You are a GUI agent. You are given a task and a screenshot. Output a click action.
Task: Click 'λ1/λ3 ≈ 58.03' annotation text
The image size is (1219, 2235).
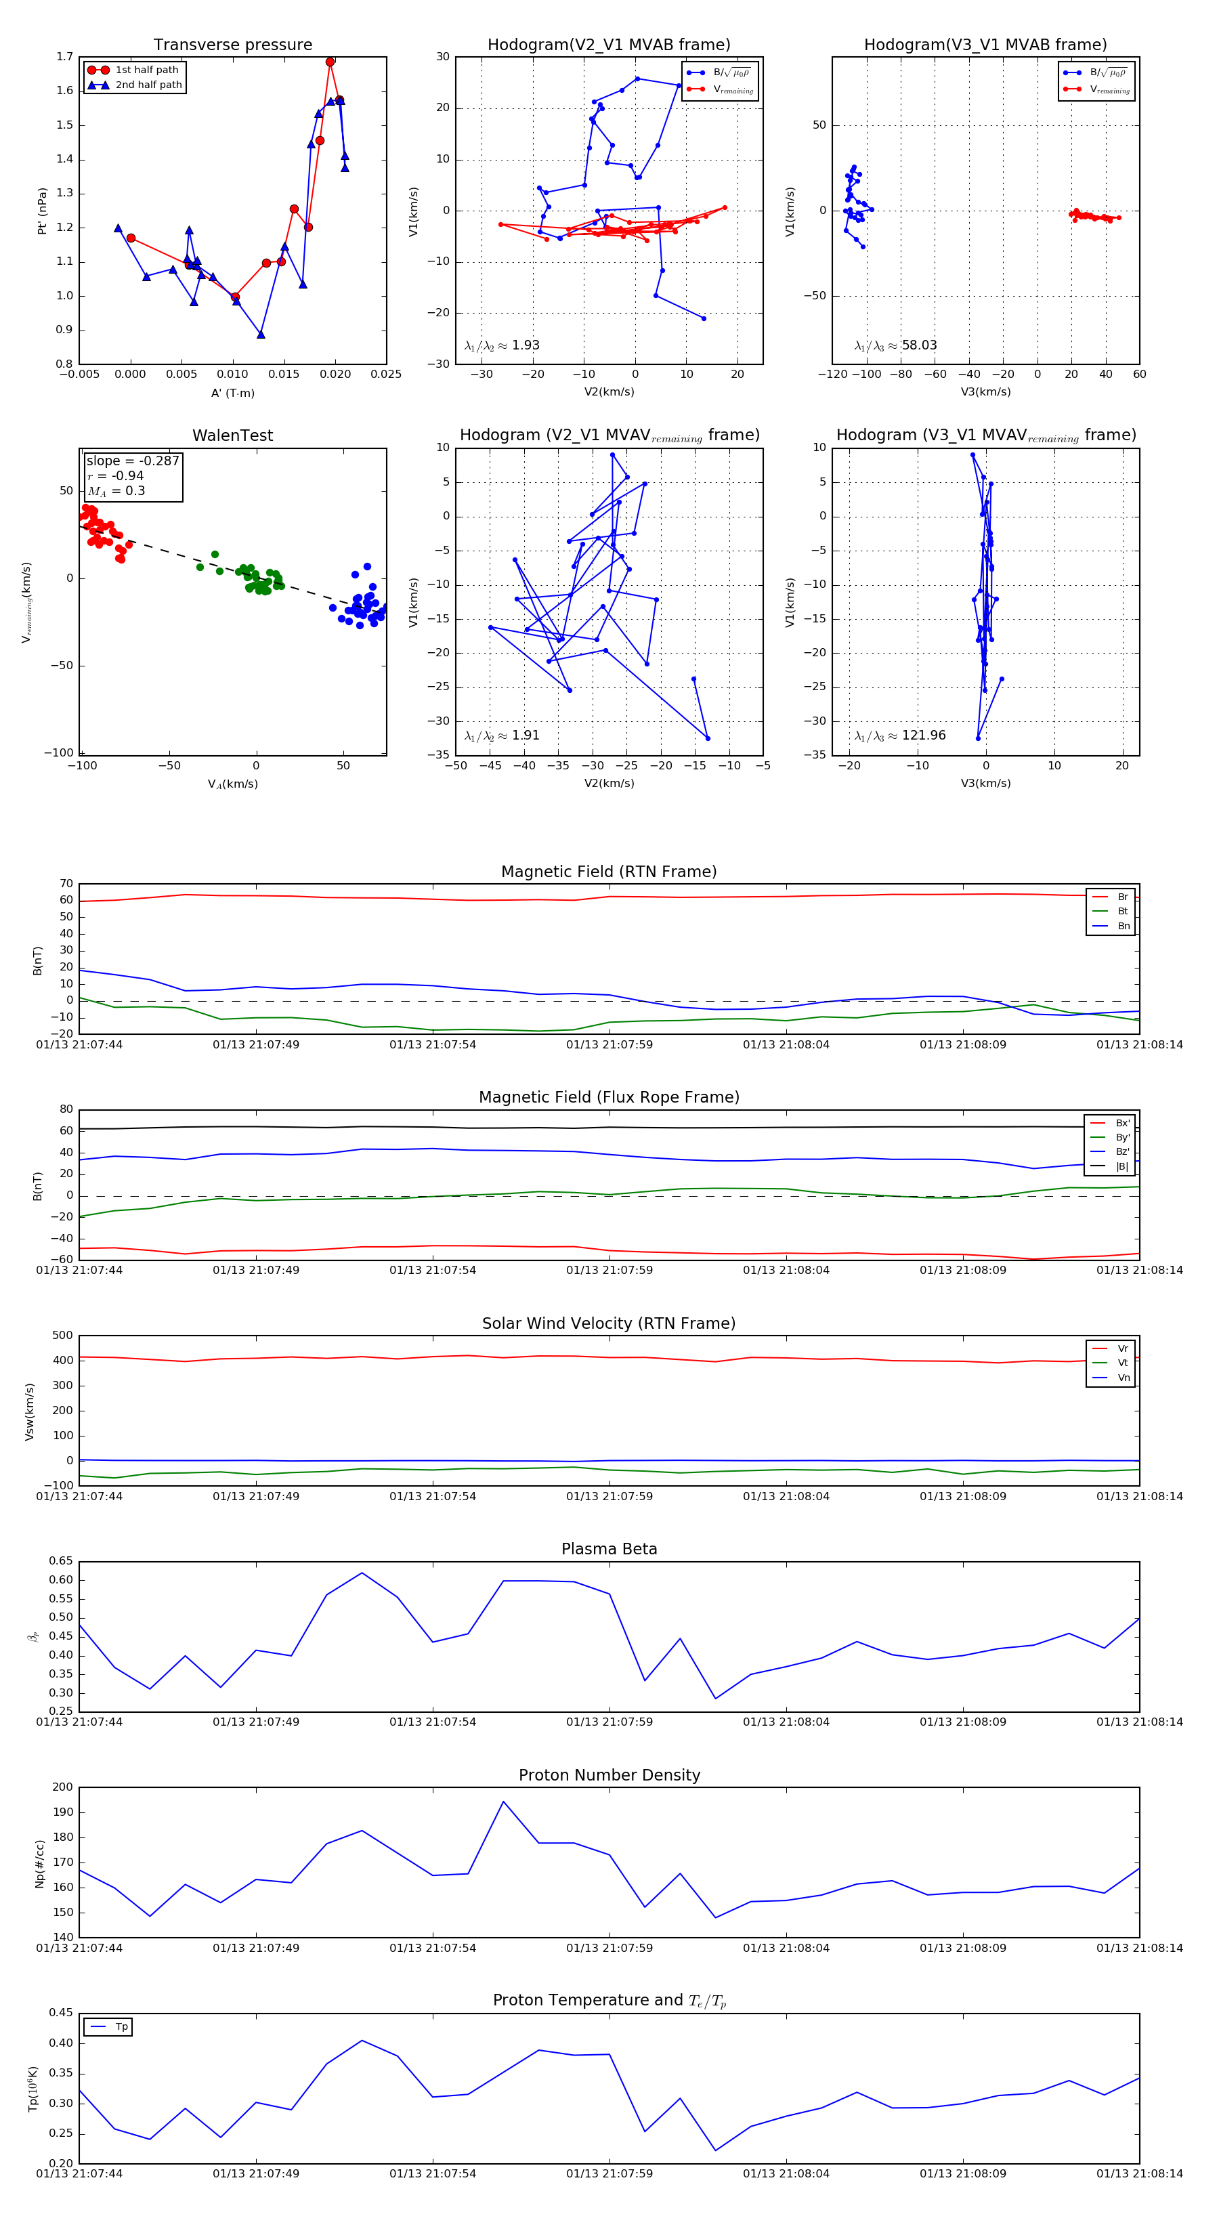pos(895,345)
